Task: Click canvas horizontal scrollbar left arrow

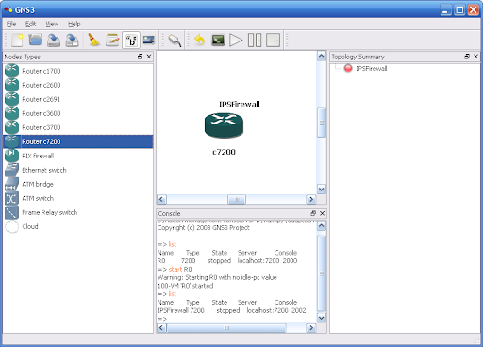Action: [161, 199]
